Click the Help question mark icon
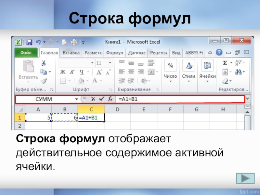The image size is (260, 195). [219, 52]
